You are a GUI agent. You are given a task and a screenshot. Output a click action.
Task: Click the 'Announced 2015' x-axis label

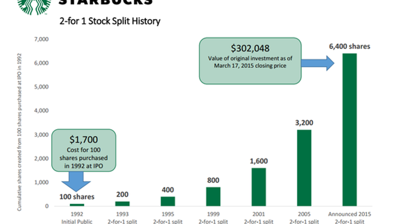pyautogui.click(x=350, y=214)
